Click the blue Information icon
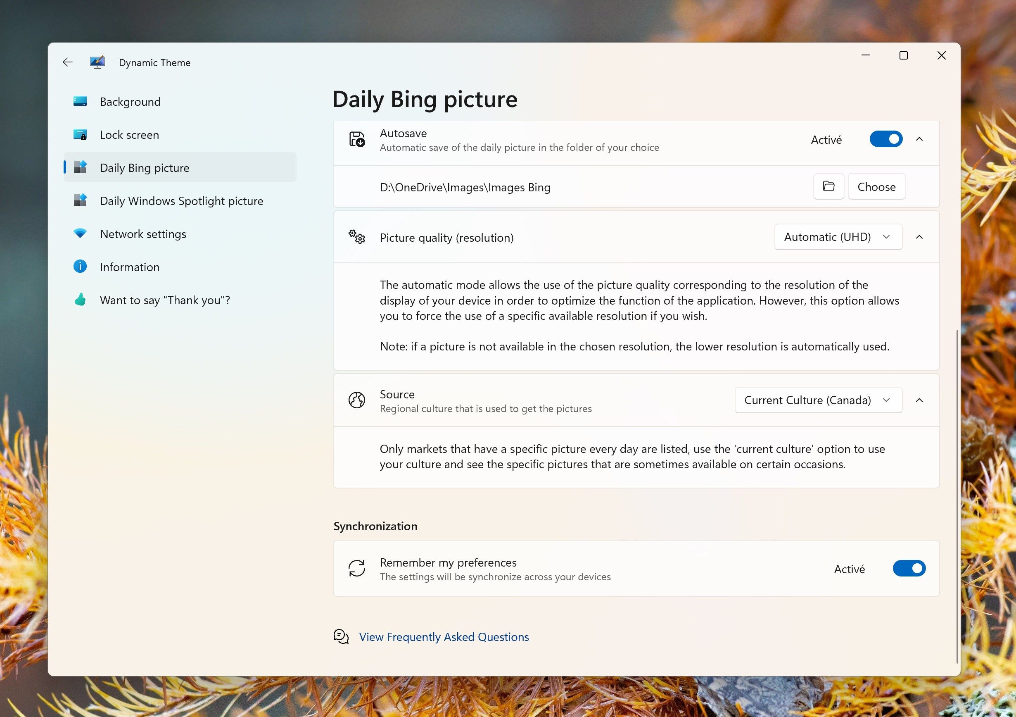 [x=80, y=267]
